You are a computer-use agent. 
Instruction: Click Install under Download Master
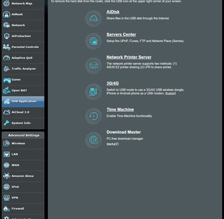point(112,144)
